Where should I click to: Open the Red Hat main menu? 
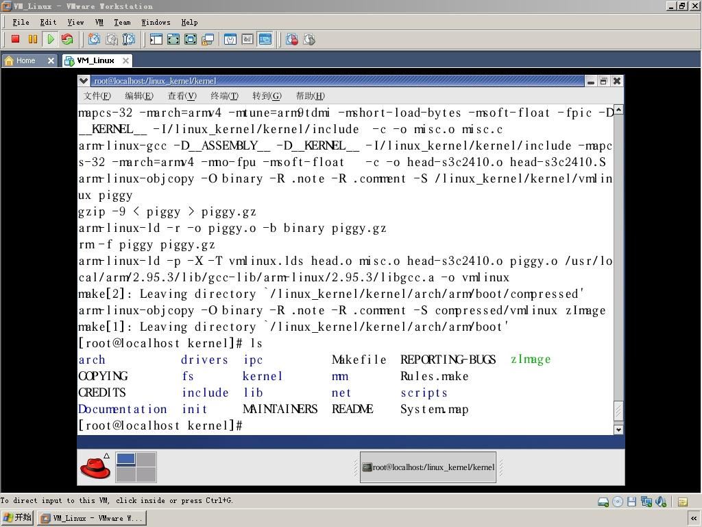coord(95,467)
